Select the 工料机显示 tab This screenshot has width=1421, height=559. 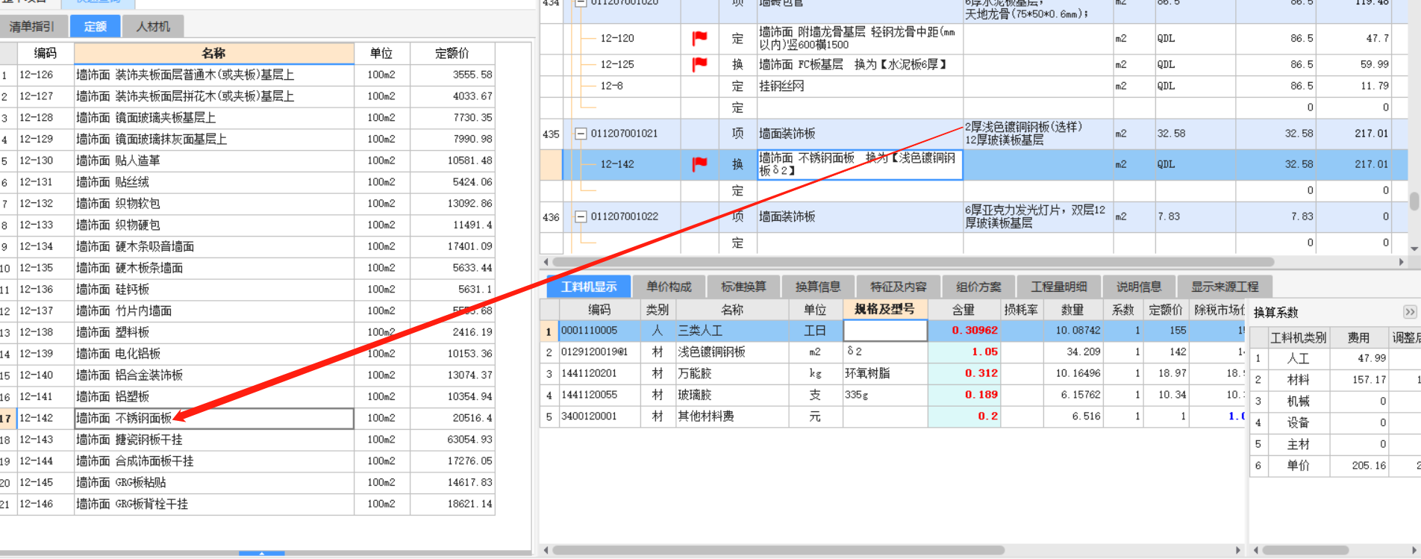click(589, 287)
